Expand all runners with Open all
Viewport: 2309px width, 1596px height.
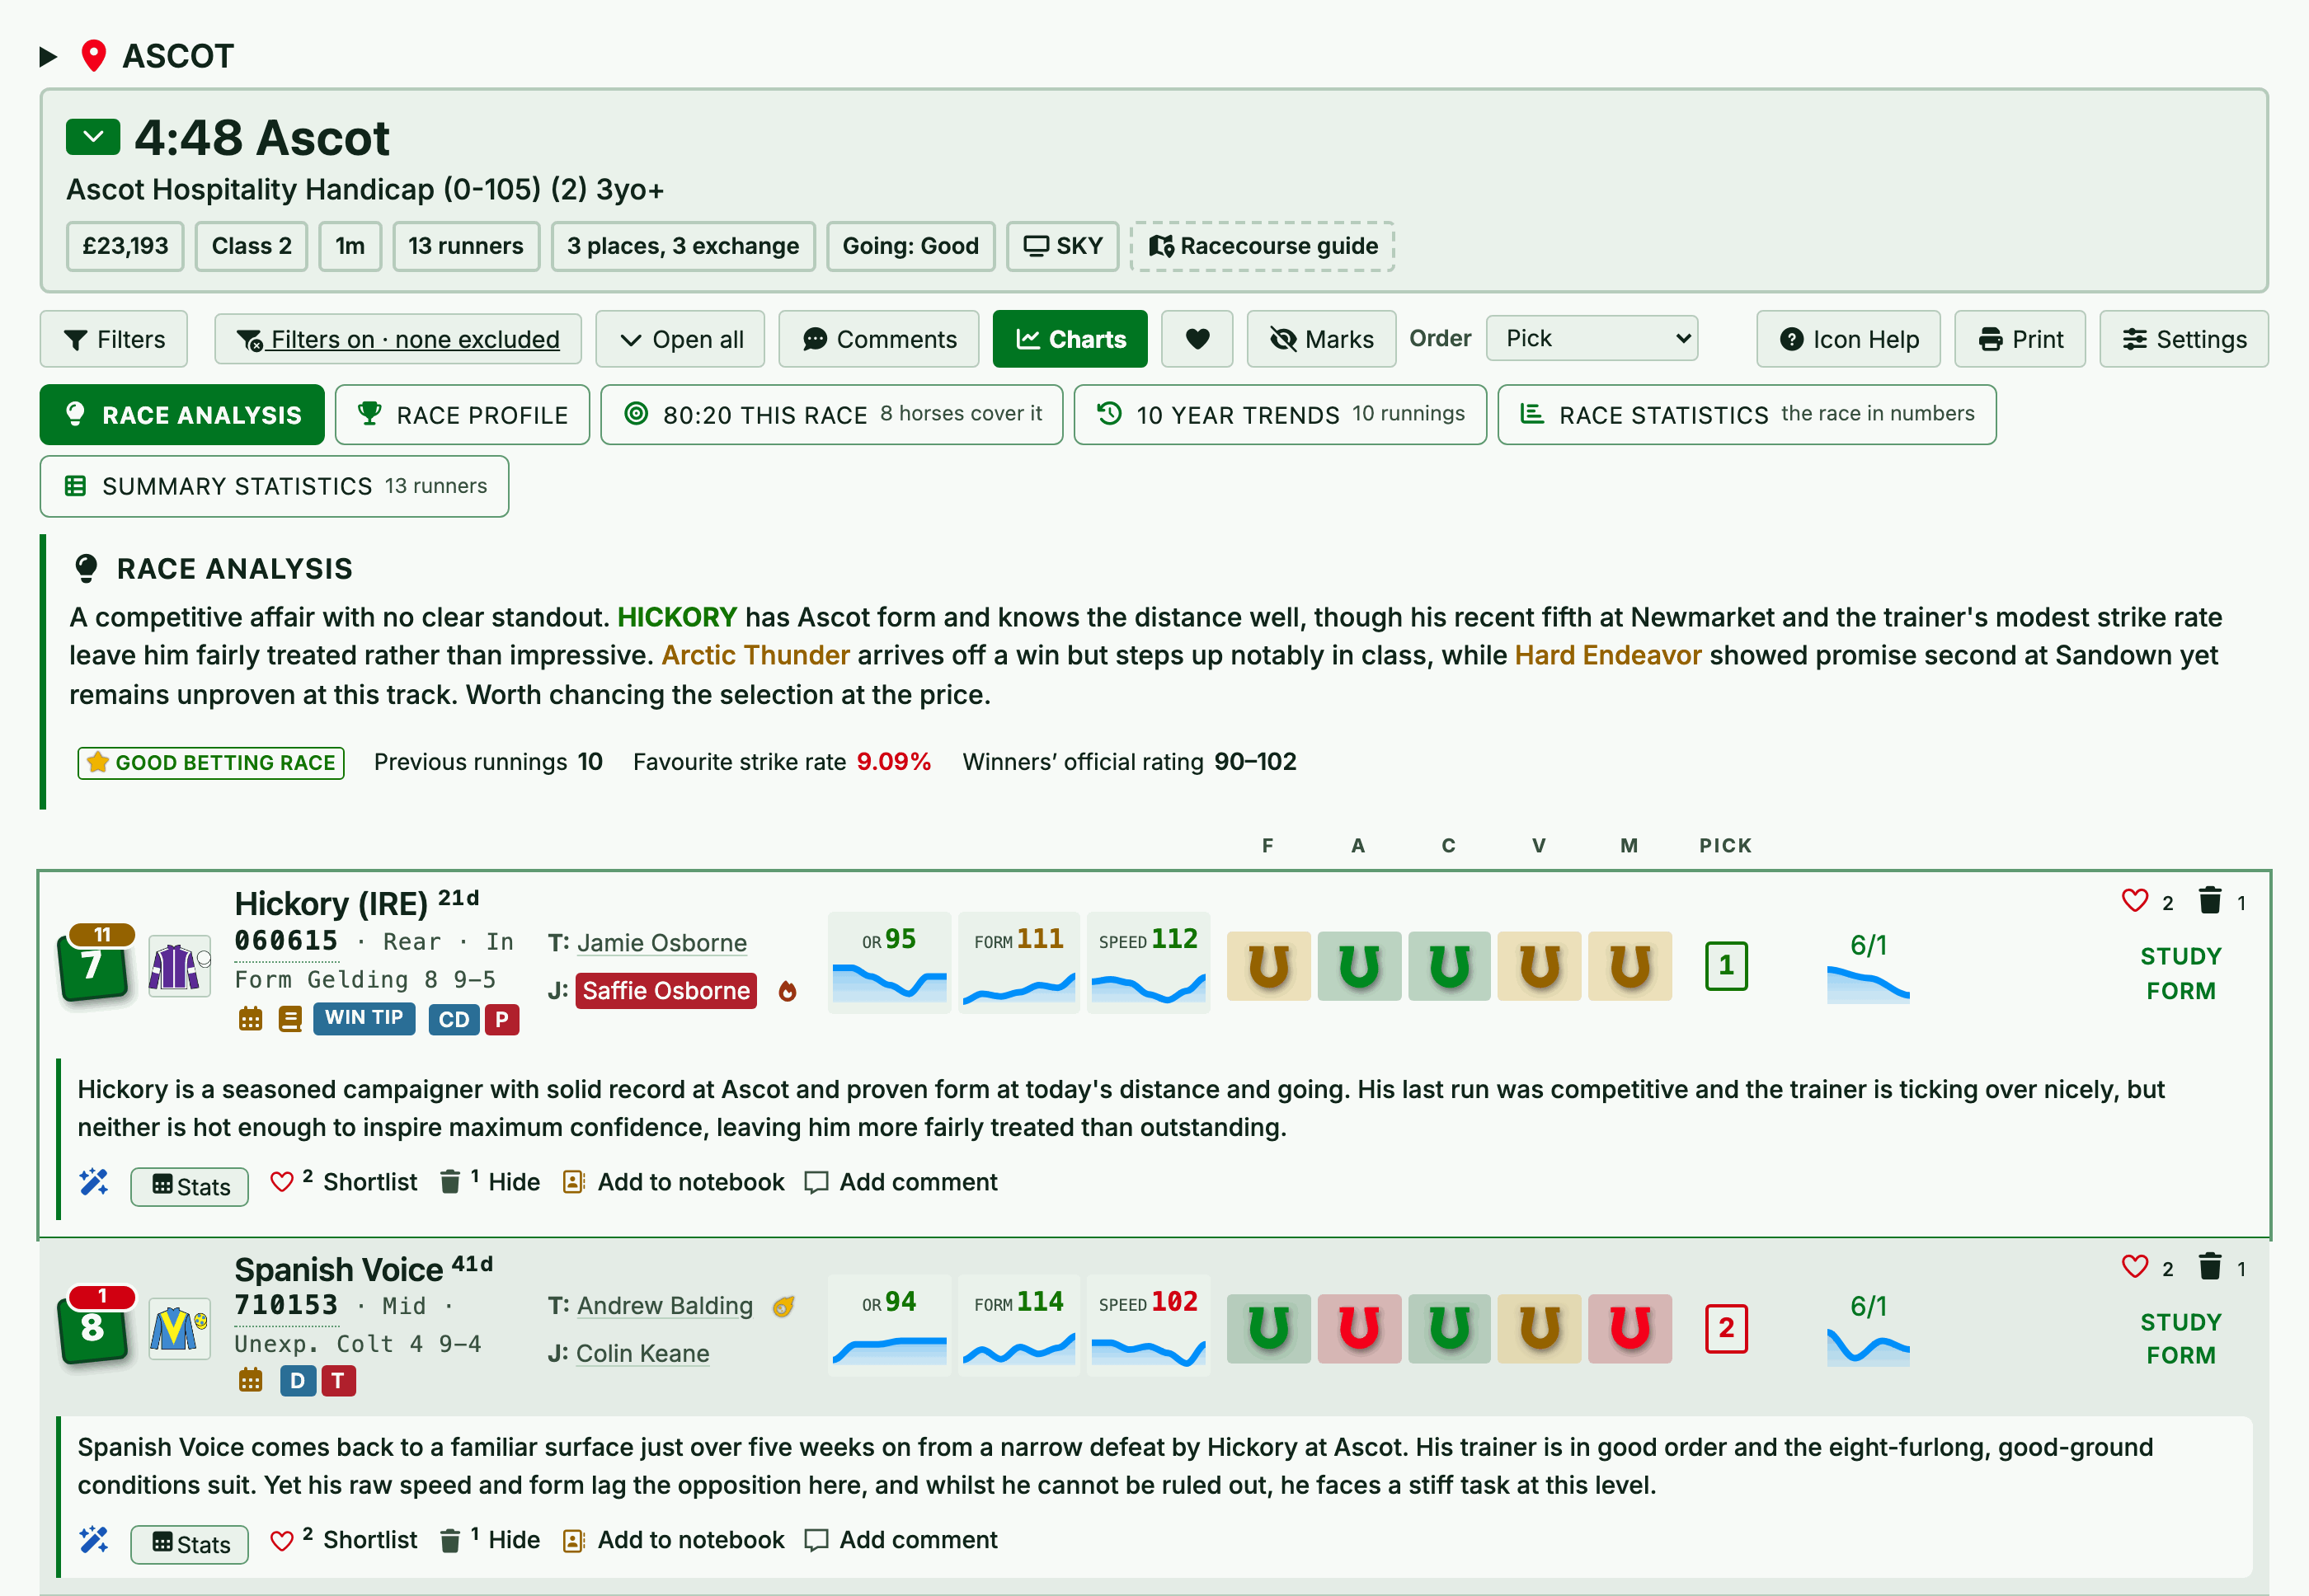click(680, 339)
